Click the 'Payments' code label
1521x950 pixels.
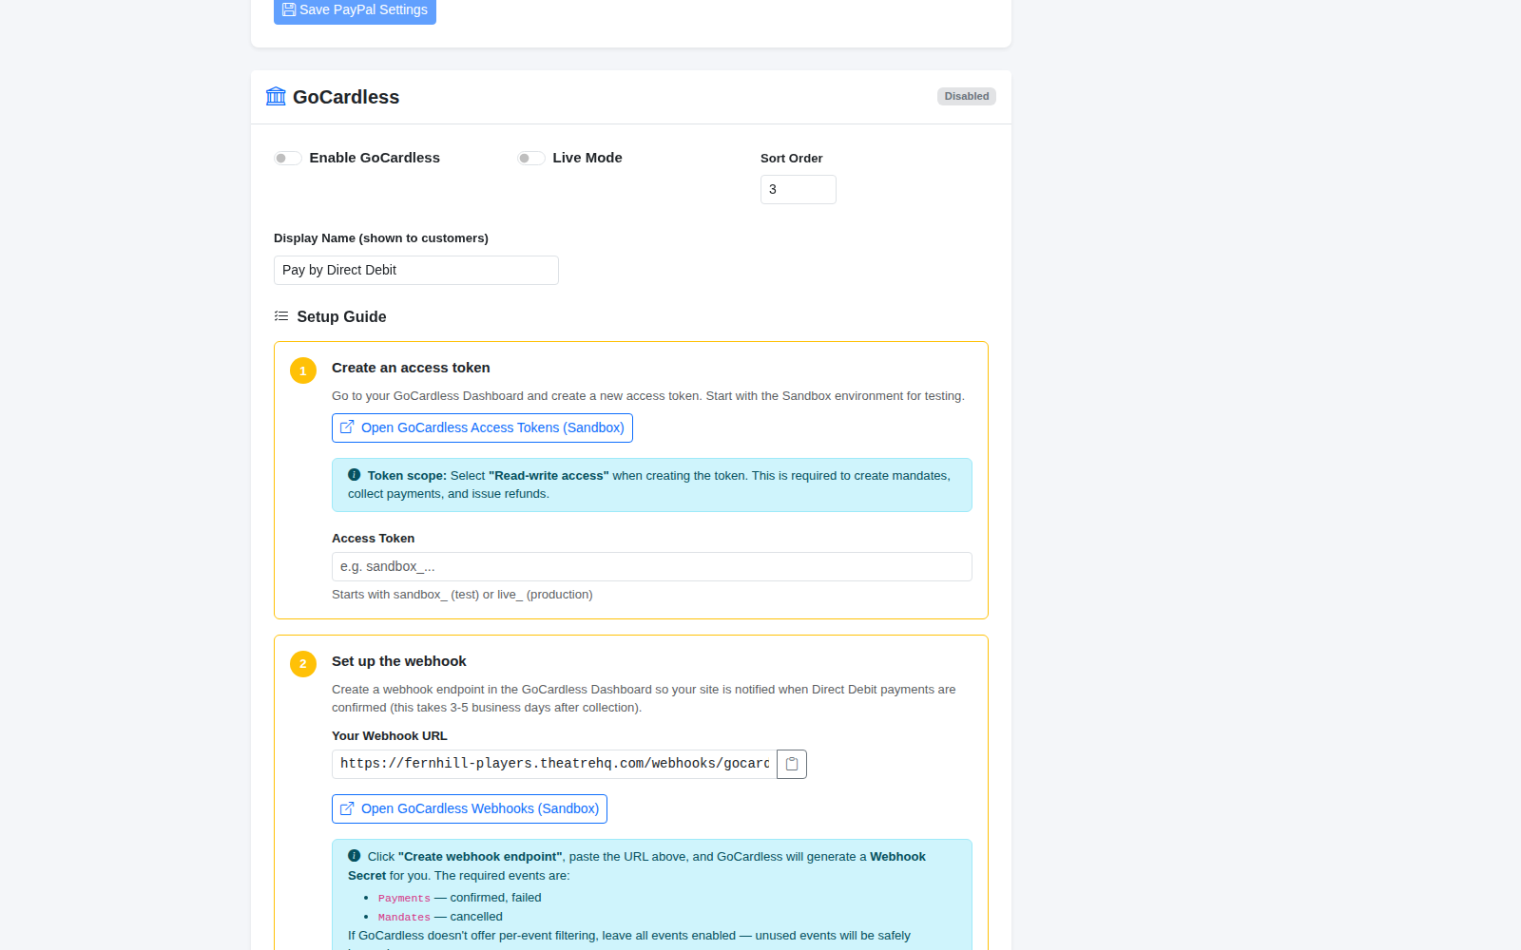404,898
